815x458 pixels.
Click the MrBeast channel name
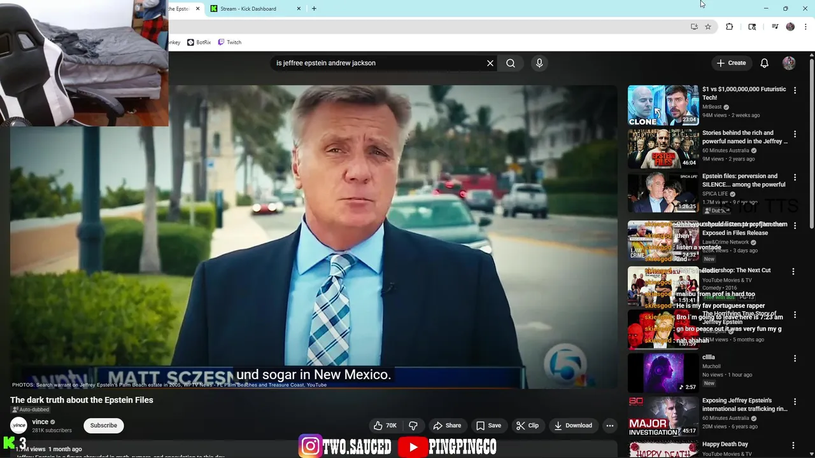tap(712, 107)
